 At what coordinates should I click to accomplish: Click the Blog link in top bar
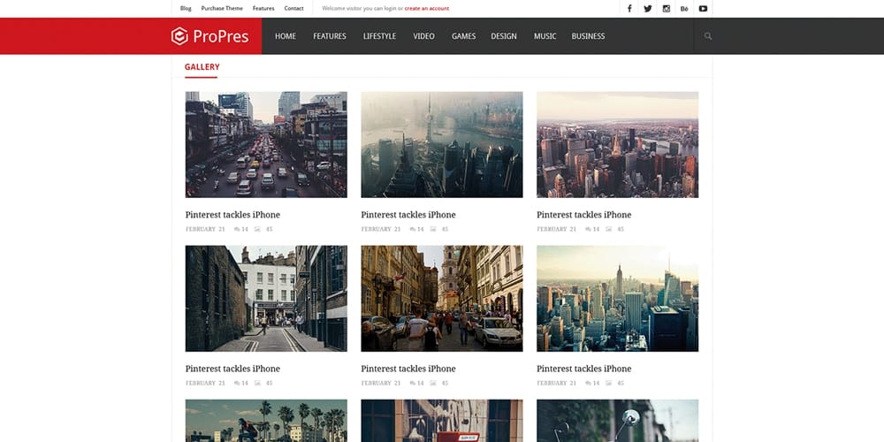pos(186,9)
